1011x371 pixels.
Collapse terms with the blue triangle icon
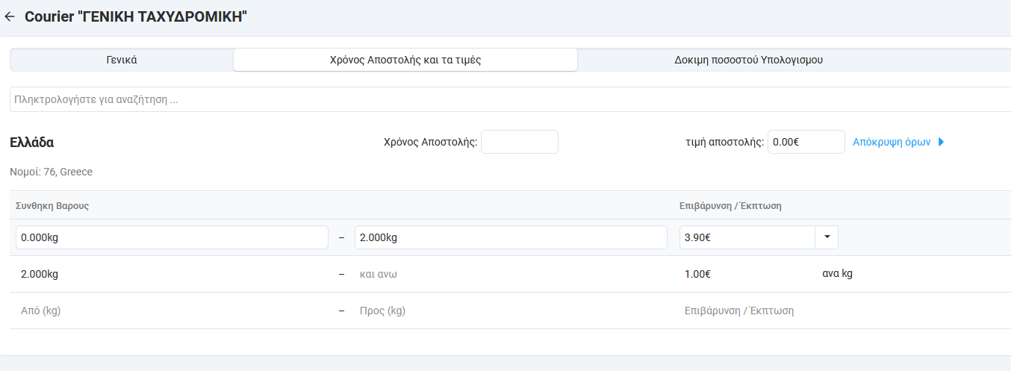tap(941, 142)
